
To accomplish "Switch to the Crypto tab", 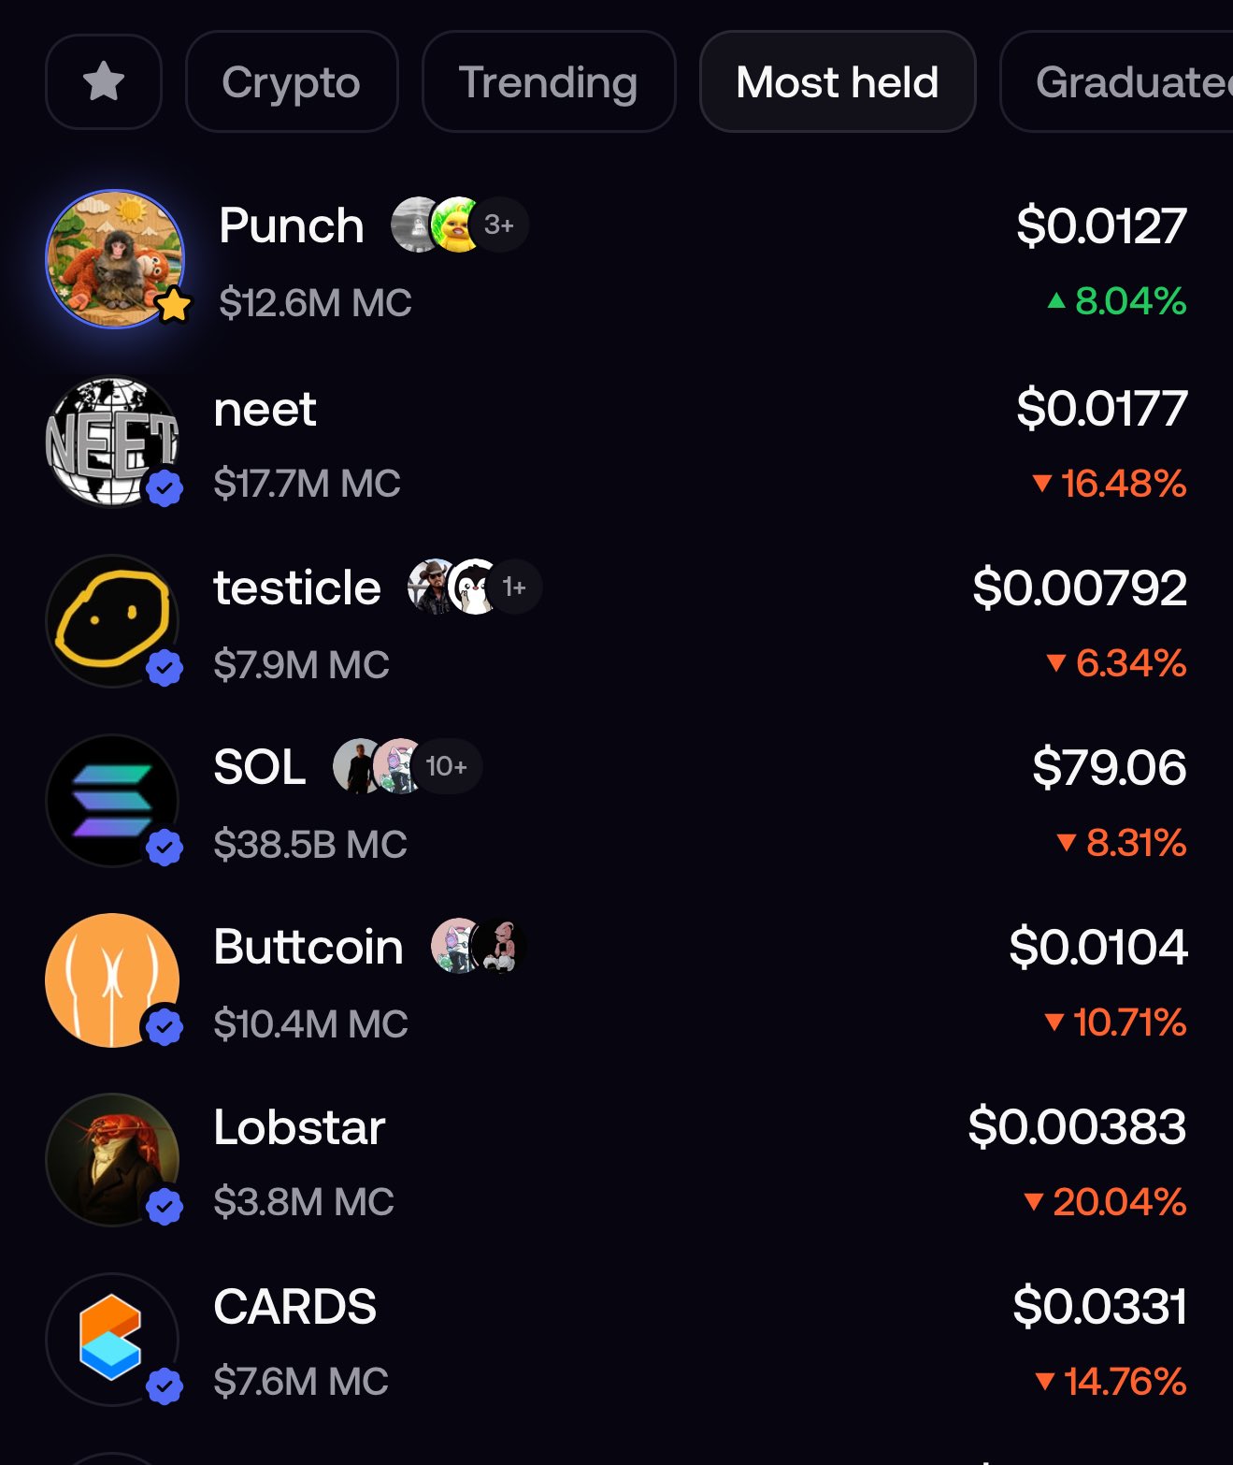I will tap(291, 82).
